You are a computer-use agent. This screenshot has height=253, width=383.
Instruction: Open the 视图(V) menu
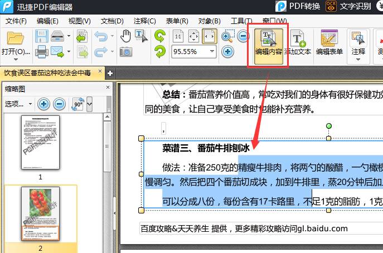pyautogui.click(x=80, y=21)
